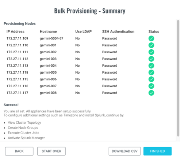Click the vertical scrollbar of the summary
The image size is (180, 161).
[178, 78]
